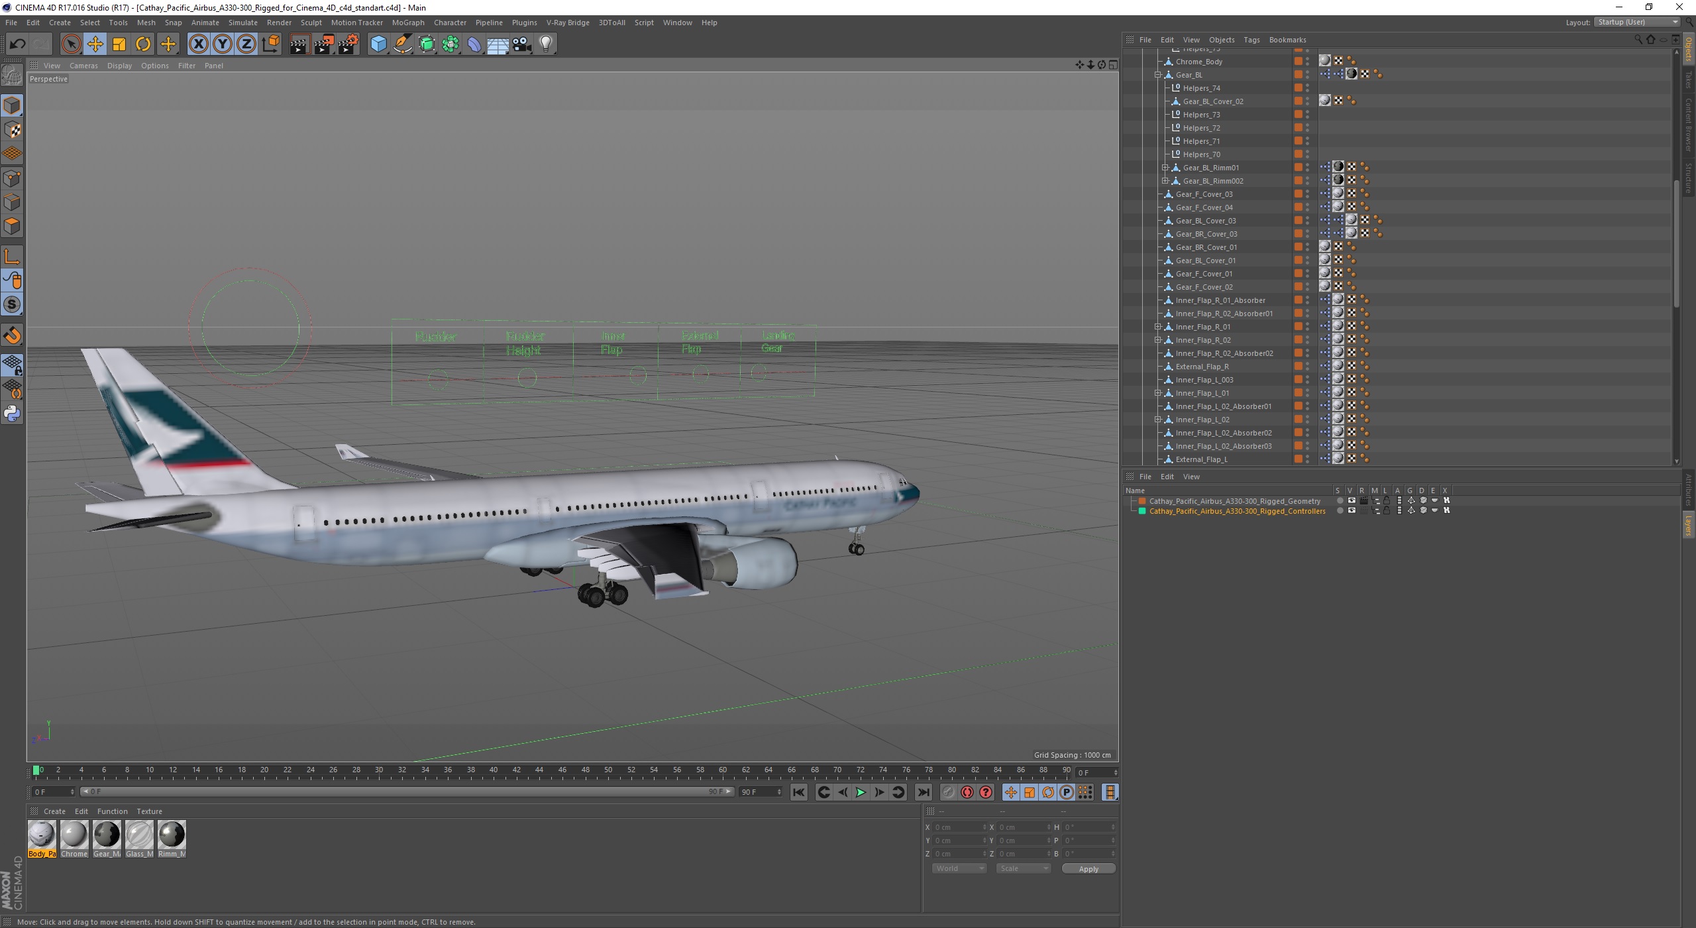Add a Cube primitive object
The width and height of the screenshot is (1696, 928).
(378, 44)
